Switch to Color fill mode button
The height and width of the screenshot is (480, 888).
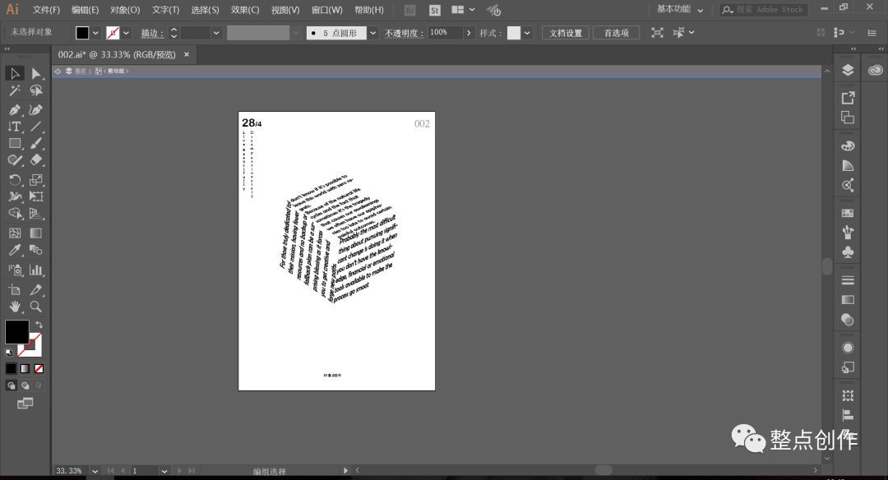[12, 368]
